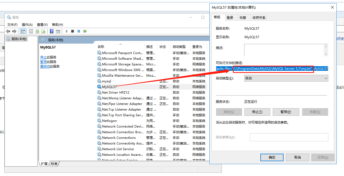This screenshot has width=344, height=176.
Task: Select Network Connected Devi... service row
Action: point(152,126)
